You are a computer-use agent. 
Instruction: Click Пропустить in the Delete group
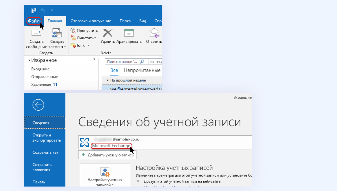coord(84,31)
